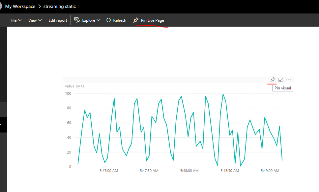Image resolution: width=319 pixels, height=192 pixels.
Task: Click the Explore icon in toolbar
Action: 77,20
